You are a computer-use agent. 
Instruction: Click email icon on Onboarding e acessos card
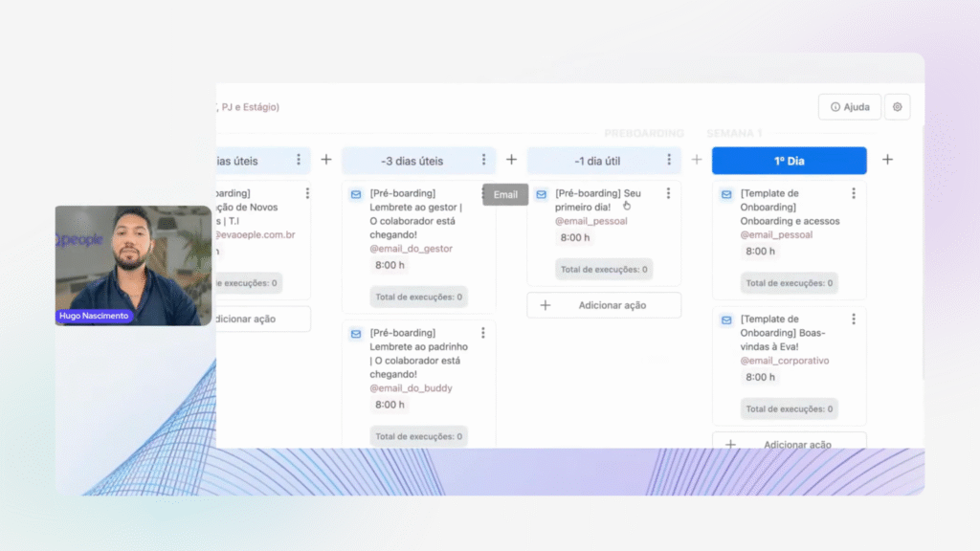click(726, 194)
